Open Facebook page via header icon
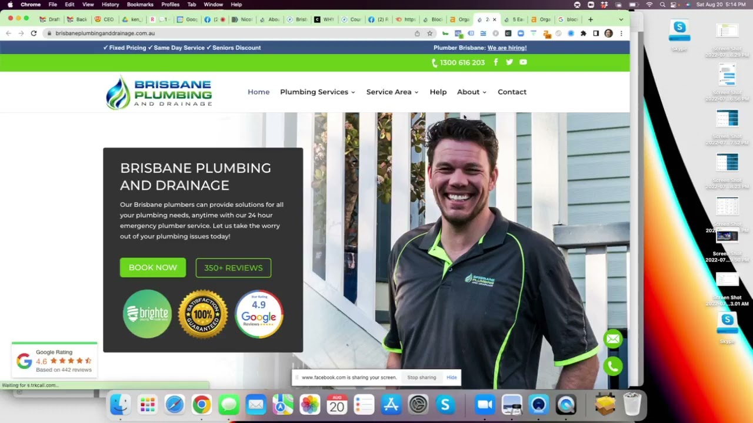Viewport: 753px width, 423px height. (x=496, y=62)
